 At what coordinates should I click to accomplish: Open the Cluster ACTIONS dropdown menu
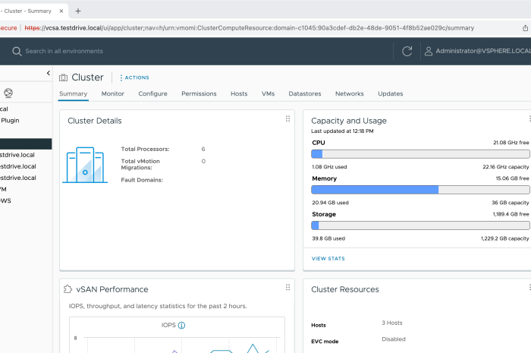coord(134,77)
